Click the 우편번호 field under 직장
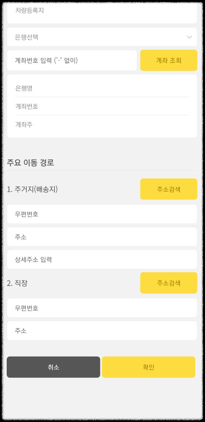The image size is (205, 422). tap(102, 308)
